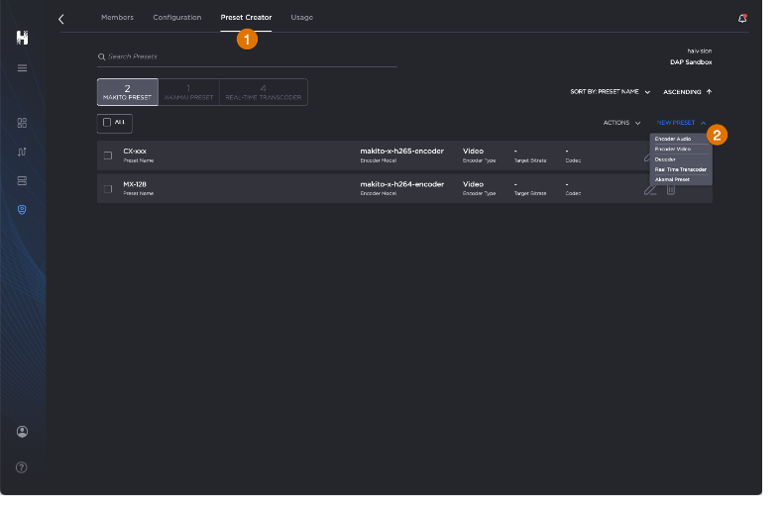This screenshot has width=782, height=515.
Task: Tick the checkbox for the MX-128 preset
Action: click(x=108, y=188)
